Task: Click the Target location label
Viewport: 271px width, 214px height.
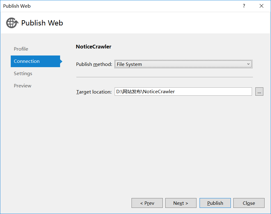Action: [x=94, y=92]
